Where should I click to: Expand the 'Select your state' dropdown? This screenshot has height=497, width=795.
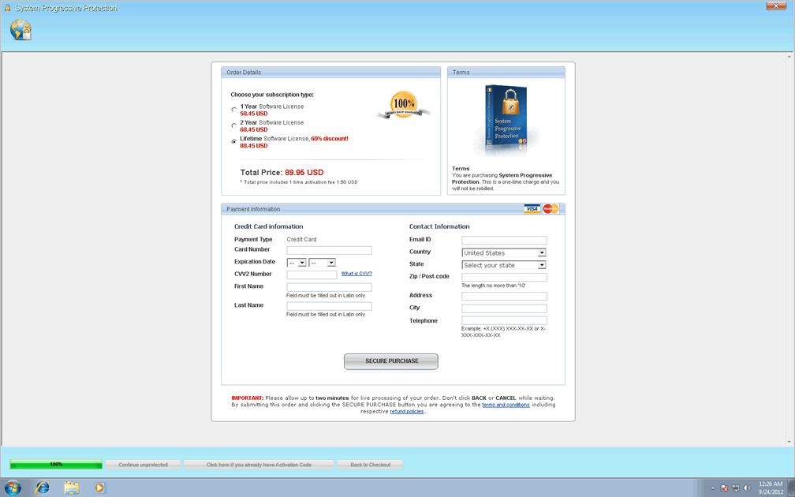(504, 266)
